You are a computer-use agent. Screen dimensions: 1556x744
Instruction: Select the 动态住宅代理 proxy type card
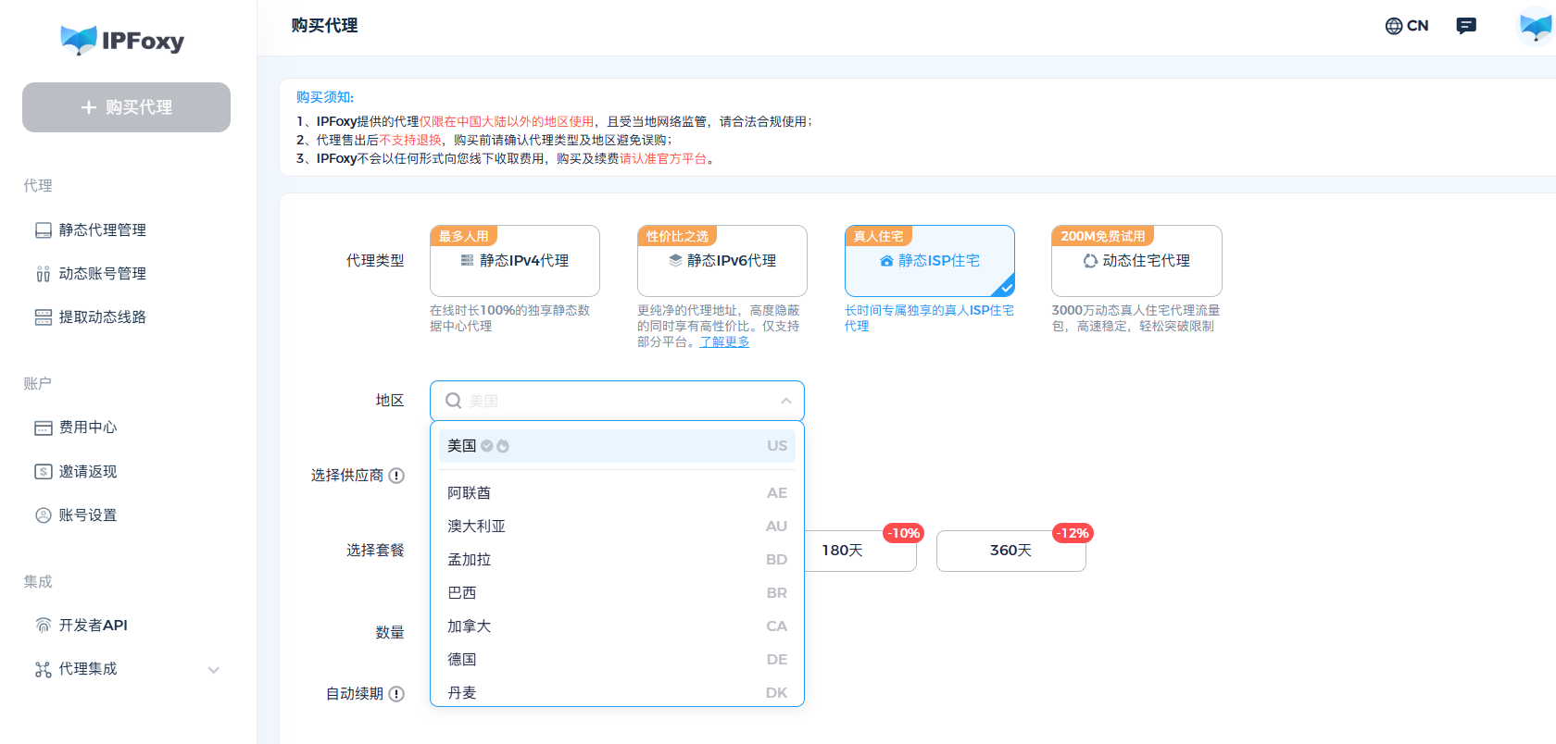1136,261
